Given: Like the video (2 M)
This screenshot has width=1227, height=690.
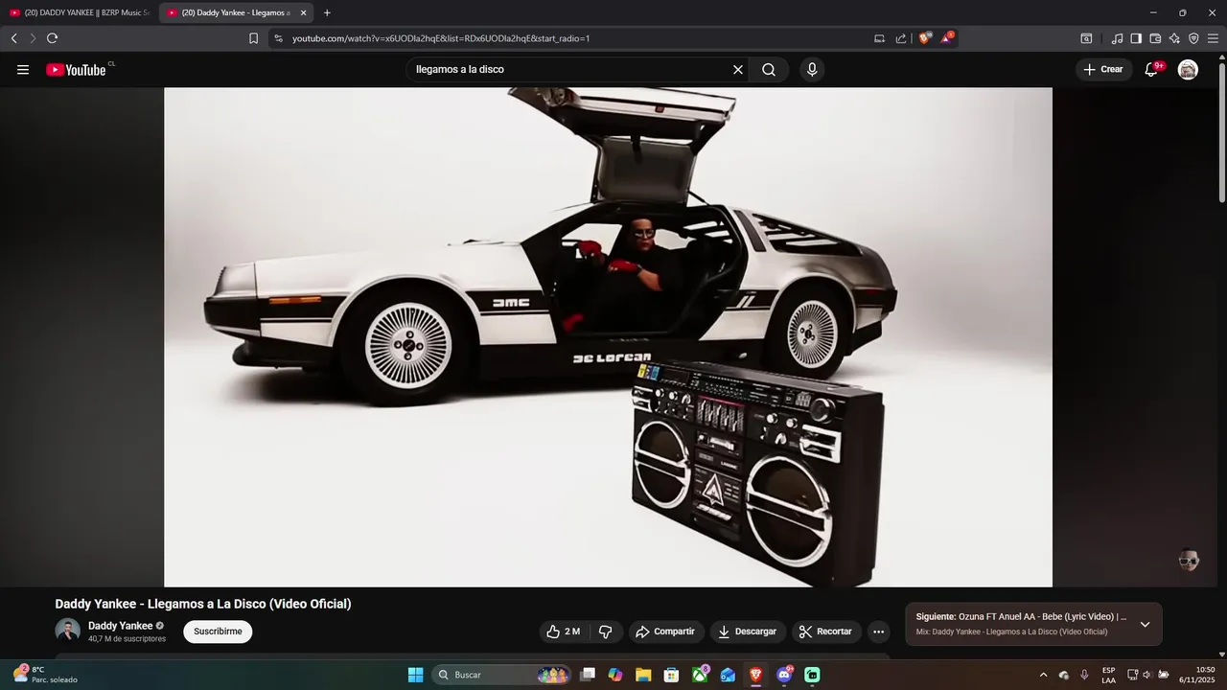Looking at the screenshot, I should click(x=564, y=632).
